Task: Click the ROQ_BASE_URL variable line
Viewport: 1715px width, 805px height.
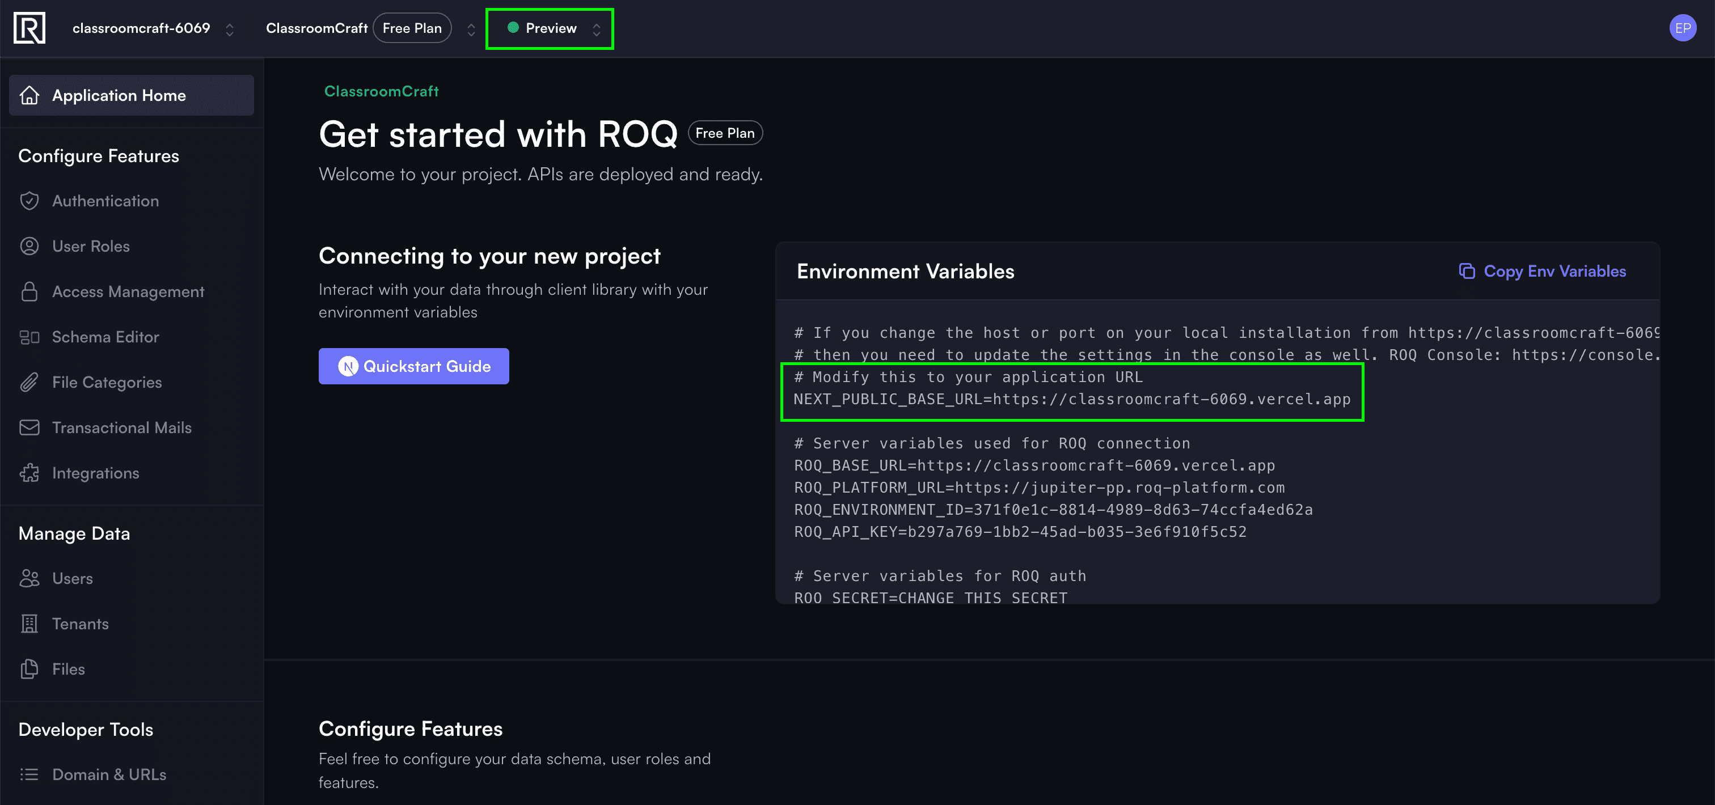Action: click(x=1034, y=465)
